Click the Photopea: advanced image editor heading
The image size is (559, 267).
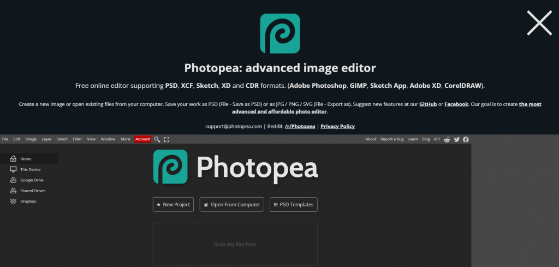(x=280, y=68)
